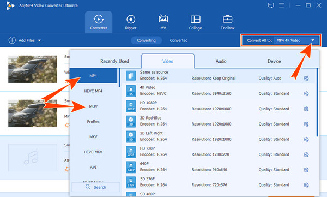
Task: Choose MKV in the format list
Action: click(93, 137)
